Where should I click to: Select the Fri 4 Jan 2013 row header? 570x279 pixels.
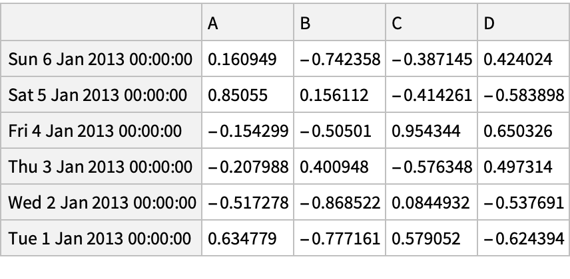pyautogui.click(x=102, y=131)
